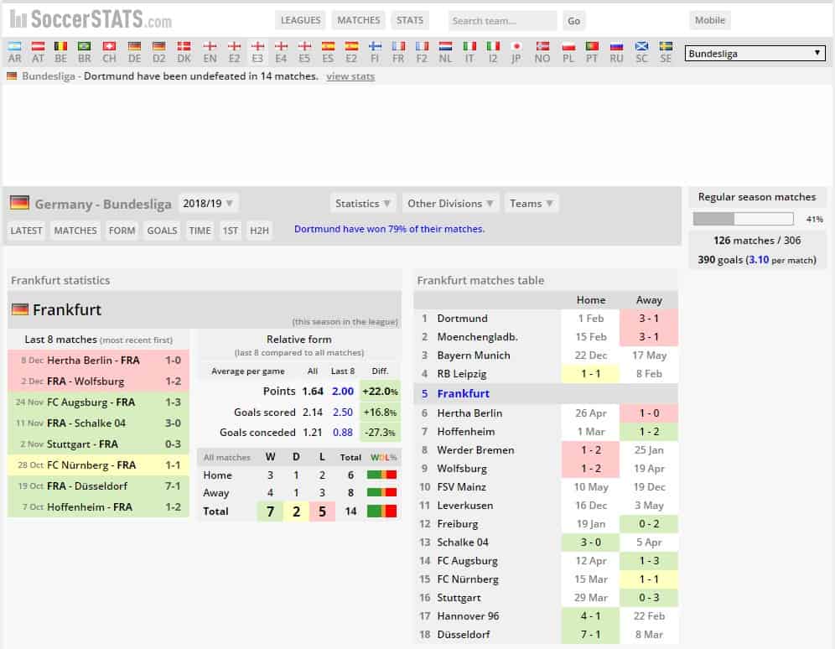The height and width of the screenshot is (649, 835).
Task: Switch to the TIME tab
Action: [x=200, y=231]
